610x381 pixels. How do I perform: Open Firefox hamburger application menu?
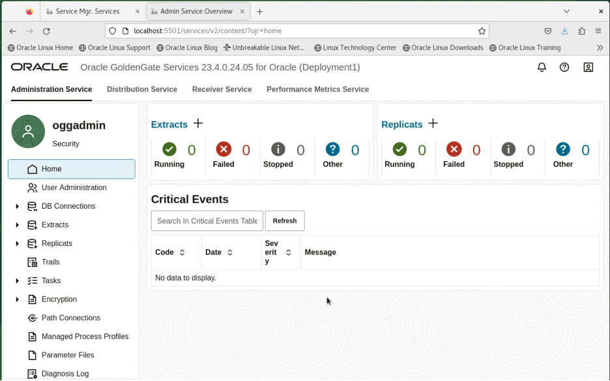598,31
